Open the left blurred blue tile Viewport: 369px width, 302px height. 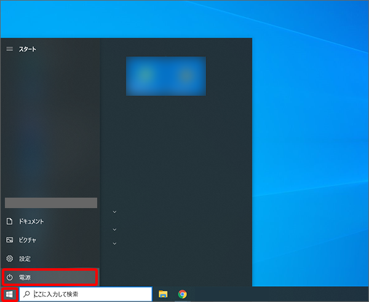(x=146, y=76)
